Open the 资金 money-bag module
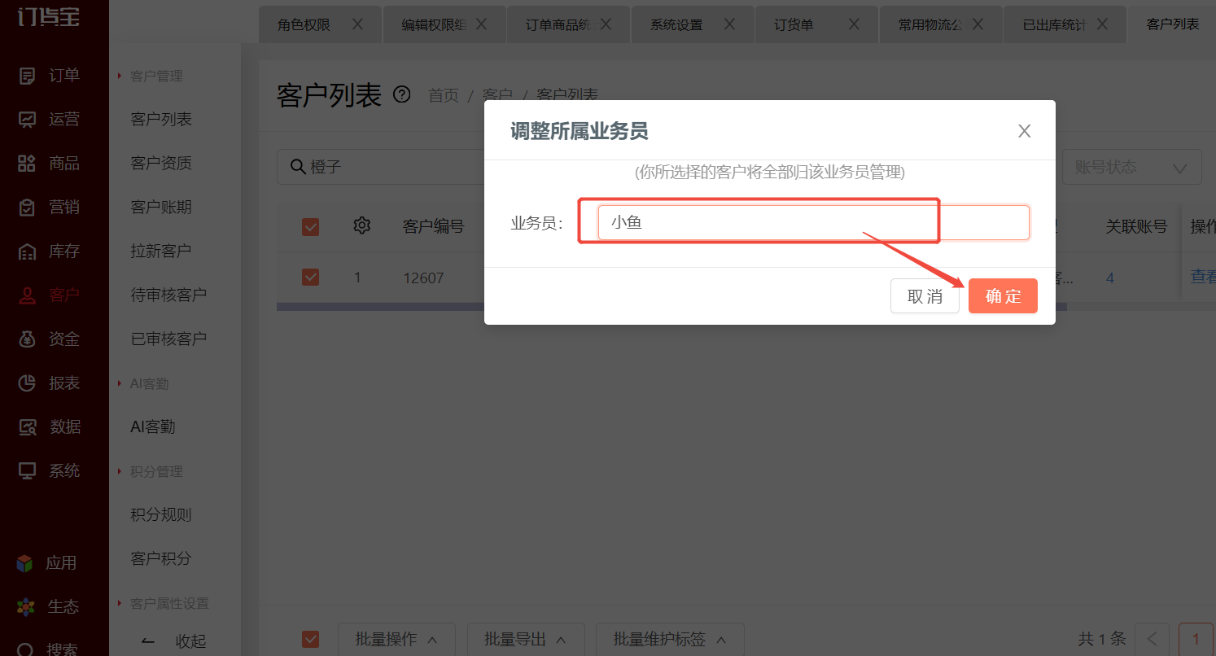 49,339
